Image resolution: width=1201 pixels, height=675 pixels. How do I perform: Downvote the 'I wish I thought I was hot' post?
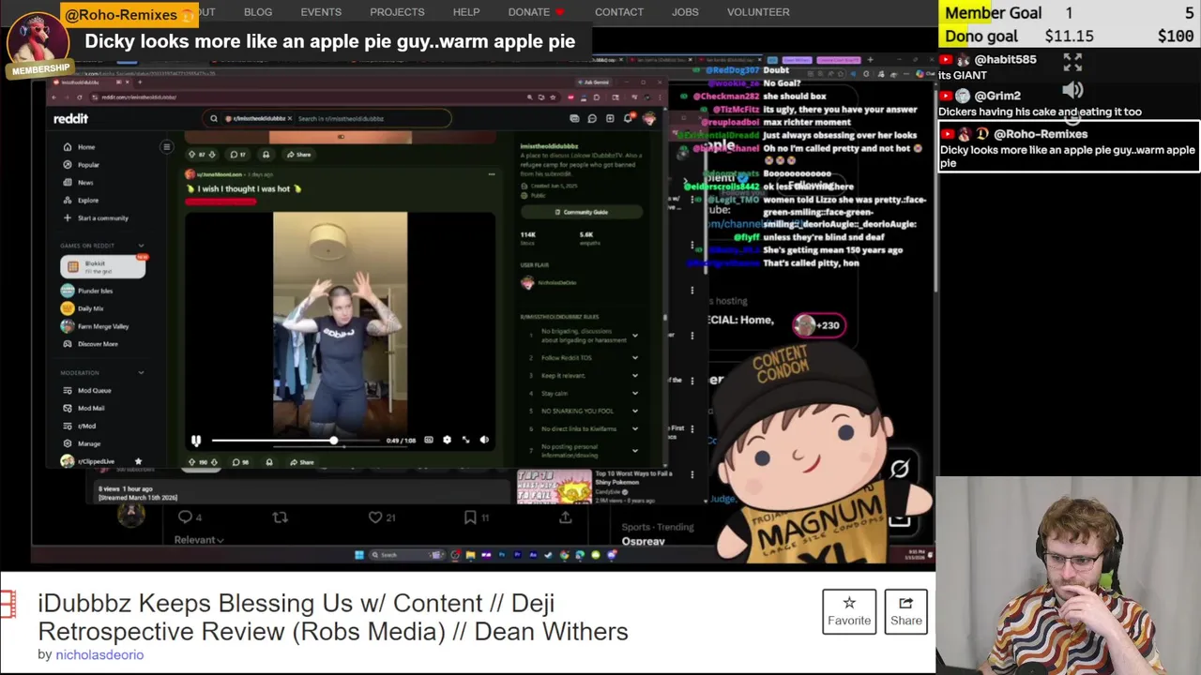tap(214, 462)
